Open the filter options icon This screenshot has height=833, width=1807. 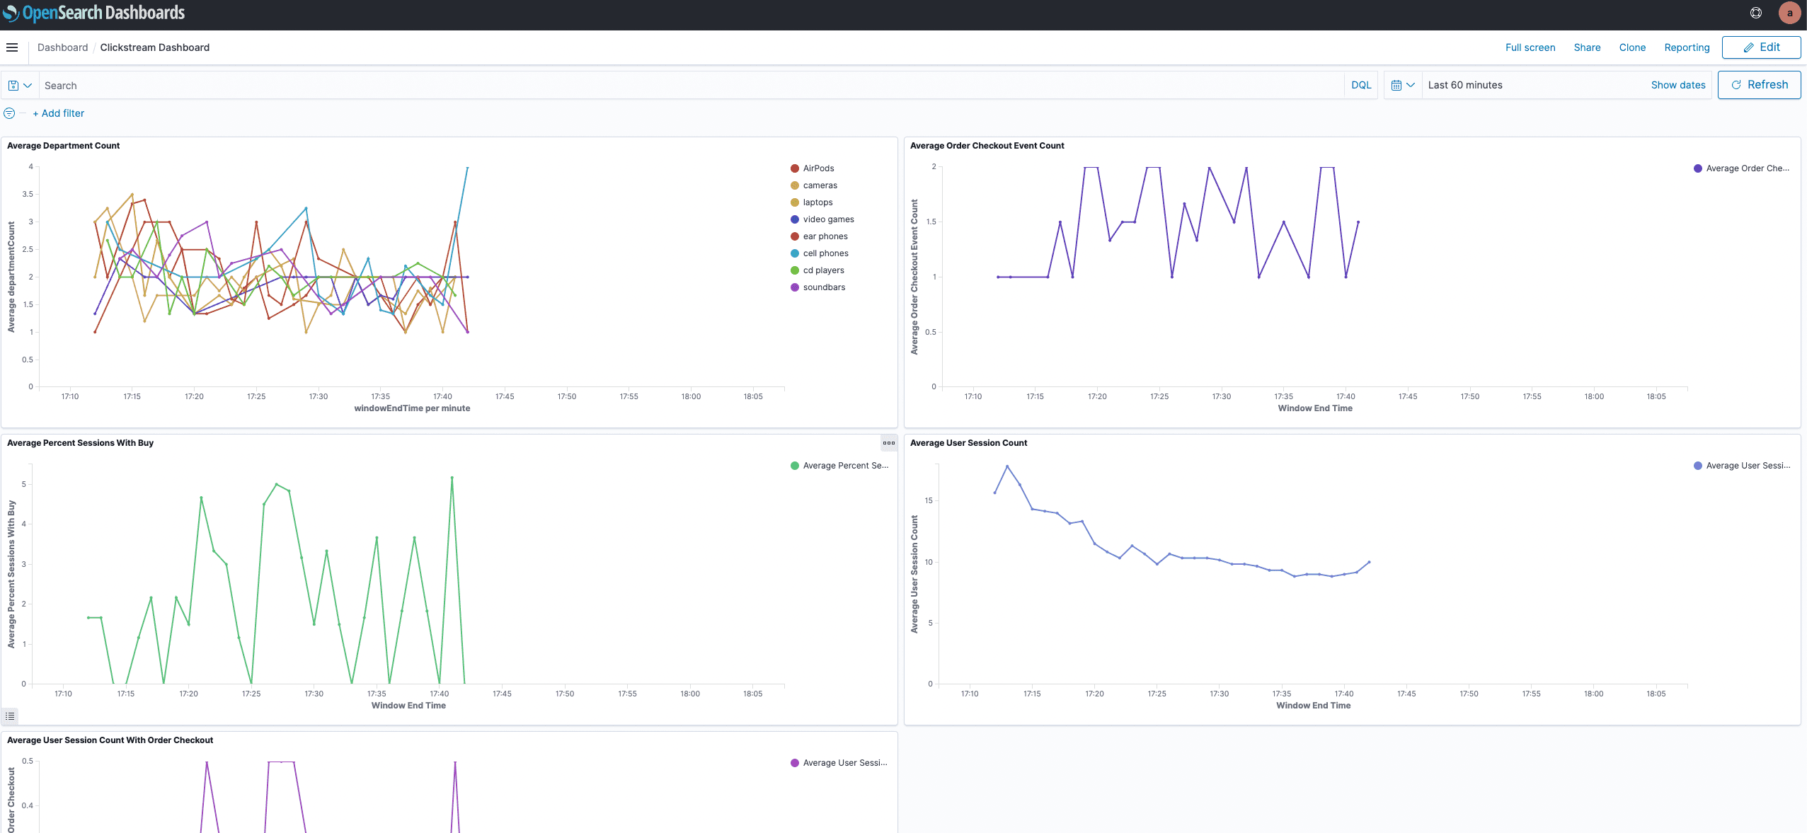pos(9,113)
